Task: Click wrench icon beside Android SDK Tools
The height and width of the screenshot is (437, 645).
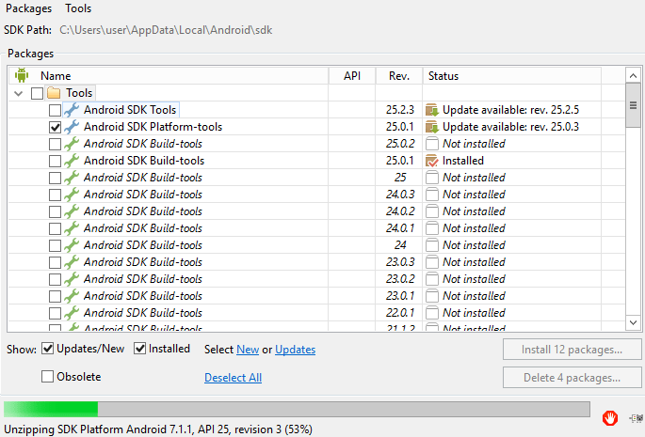Action: [72, 110]
